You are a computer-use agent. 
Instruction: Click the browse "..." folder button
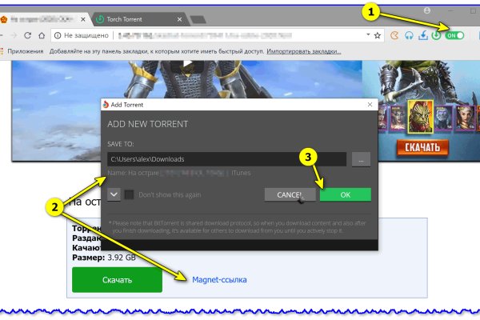click(361, 159)
